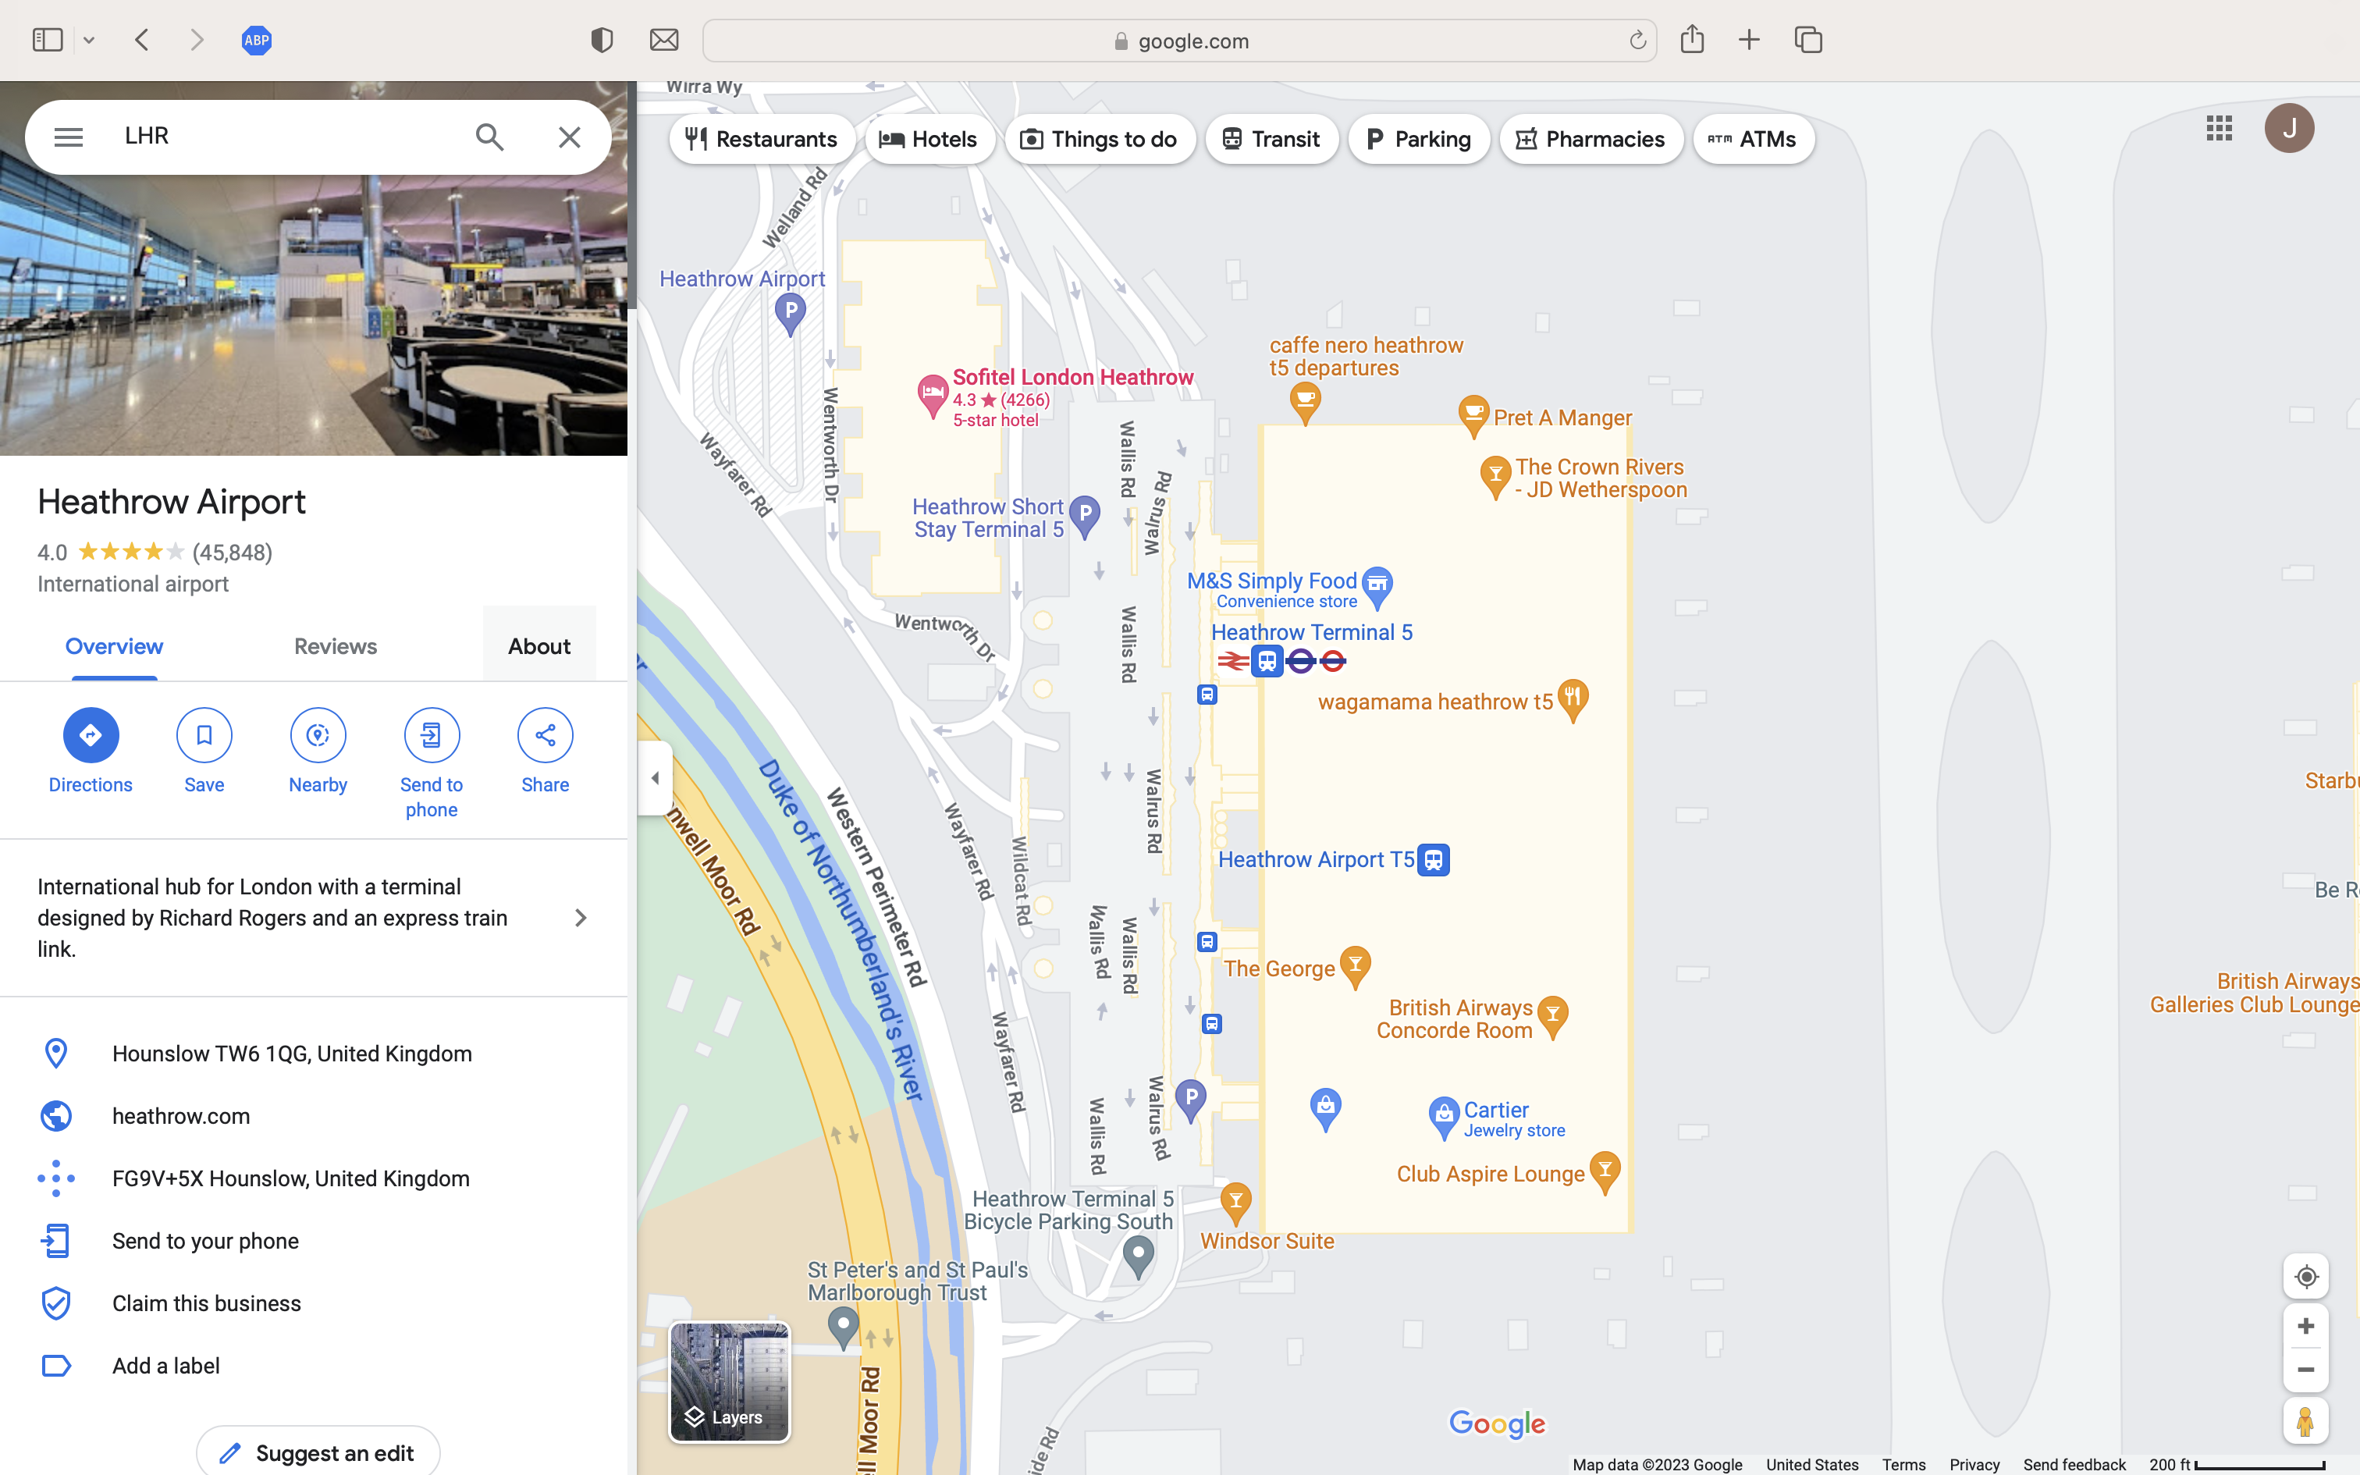Open the hamburger menu in search box
The width and height of the screenshot is (2360, 1475).
[x=68, y=137]
